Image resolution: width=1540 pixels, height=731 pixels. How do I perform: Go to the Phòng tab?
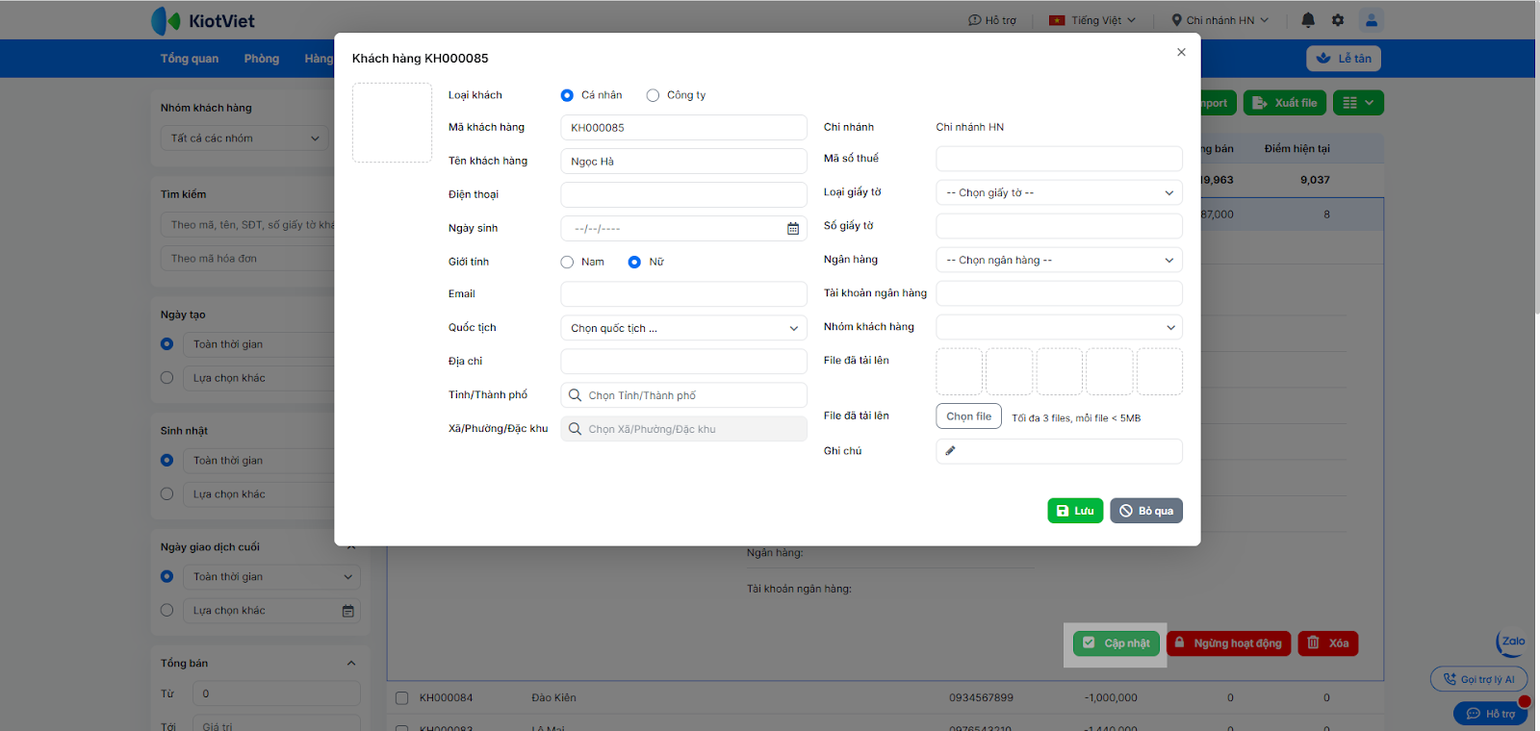pyautogui.click(x=262, y=59)
